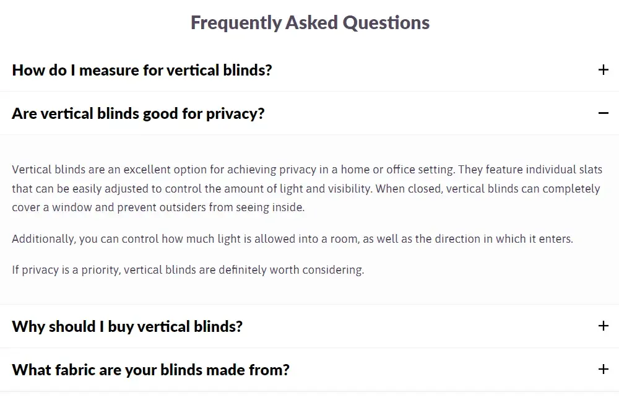The height and width of the screenshot is (400, 619).
Task: Select the 'Frequently Asked Questions' heading
Action: (x=309, y=22)
